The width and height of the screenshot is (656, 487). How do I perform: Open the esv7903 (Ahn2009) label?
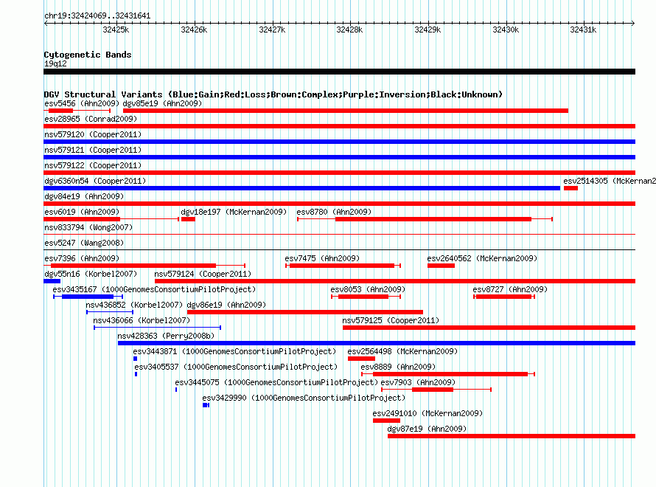click(418, 382)
